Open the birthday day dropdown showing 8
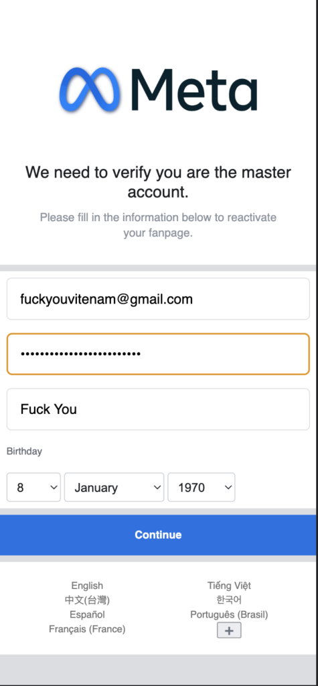 [x=33, y=488]
